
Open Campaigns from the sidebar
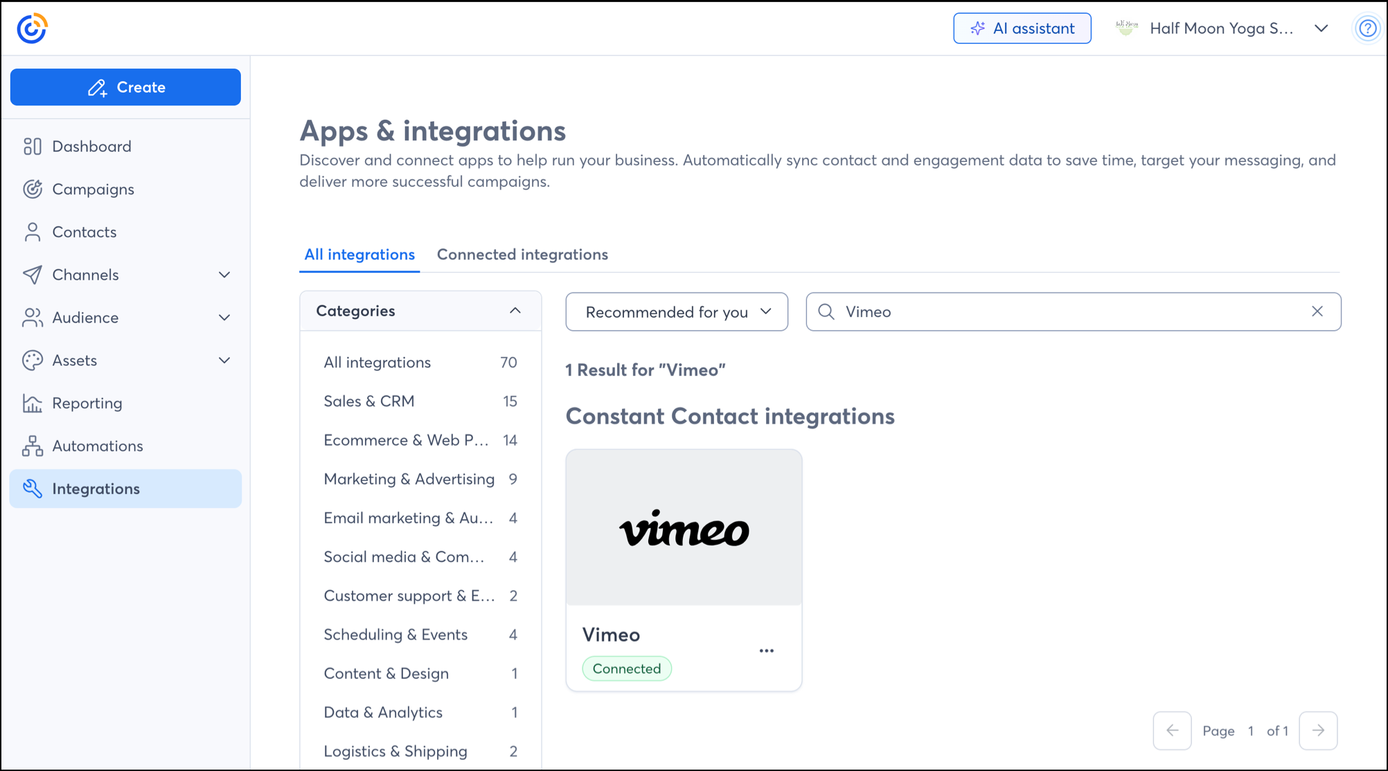[93, 189]
